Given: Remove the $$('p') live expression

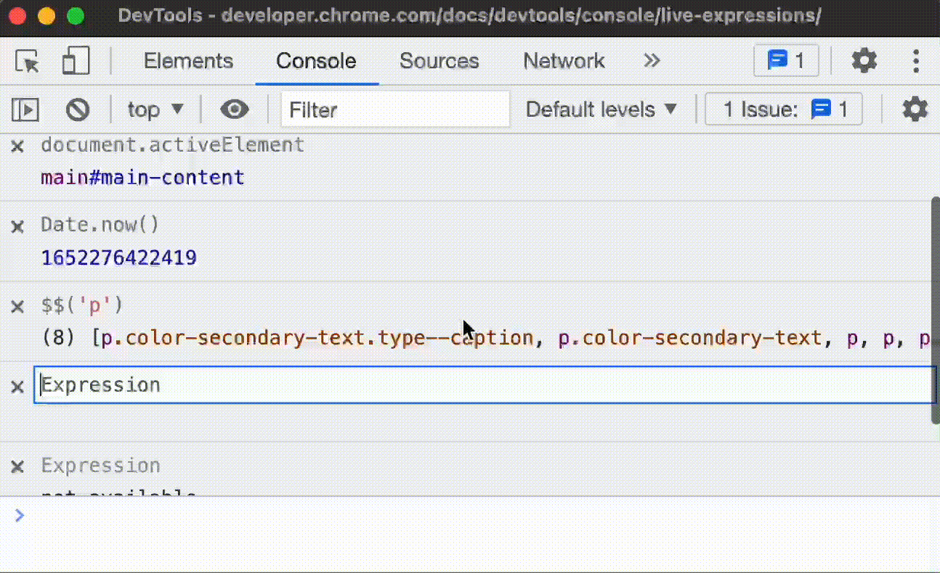Looking at the screenshot, I should click(x=17, y=306).
